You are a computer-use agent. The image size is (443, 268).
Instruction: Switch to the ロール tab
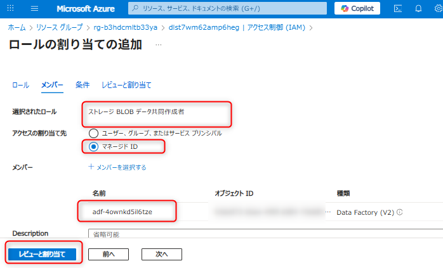pos(20,85)
